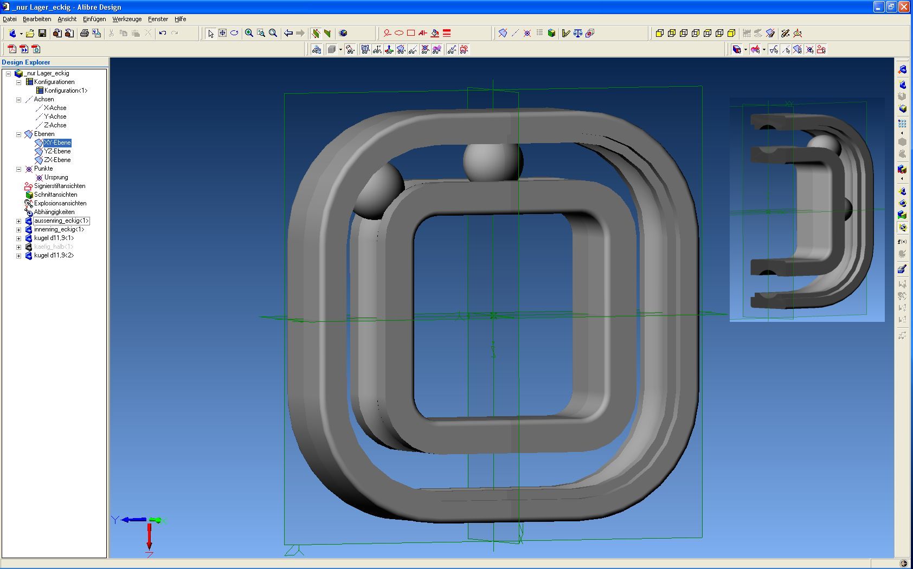Open file with the folder icon

[30, 34]
